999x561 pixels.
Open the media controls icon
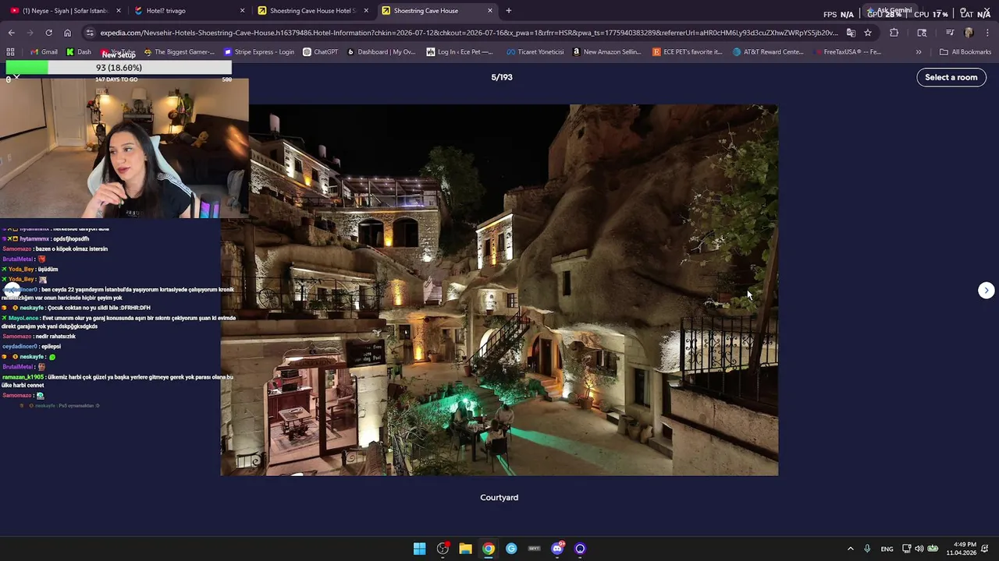[x=950, y=33]
